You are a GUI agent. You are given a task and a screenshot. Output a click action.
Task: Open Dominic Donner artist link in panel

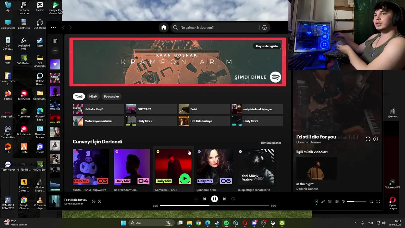[309, 142]
